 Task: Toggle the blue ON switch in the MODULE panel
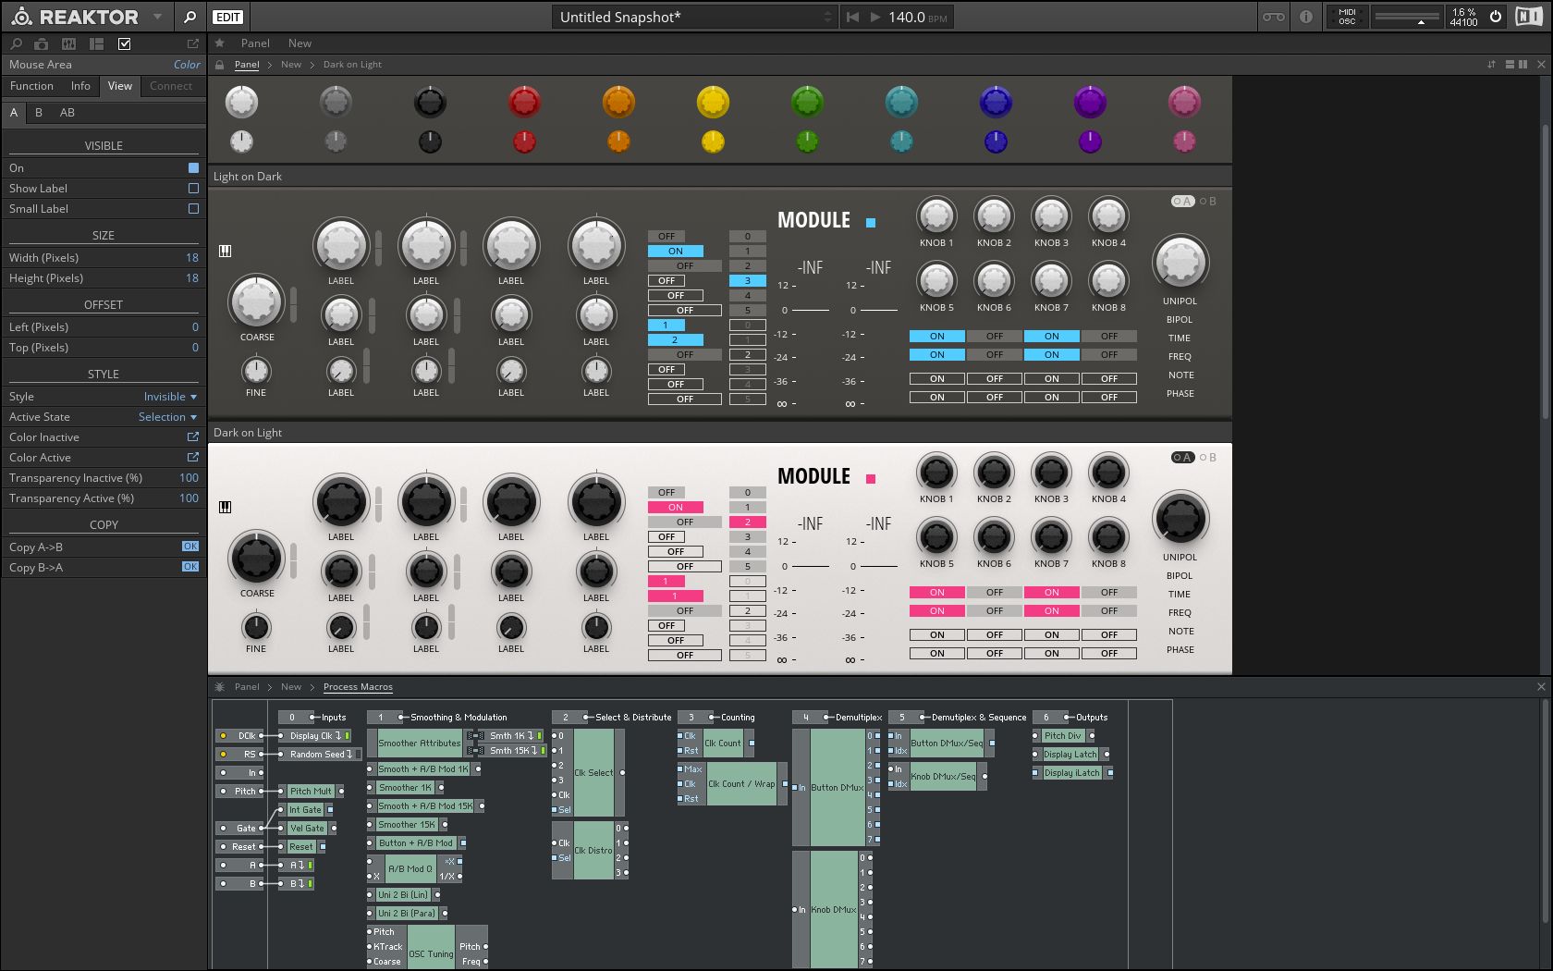tap(674, 251)
